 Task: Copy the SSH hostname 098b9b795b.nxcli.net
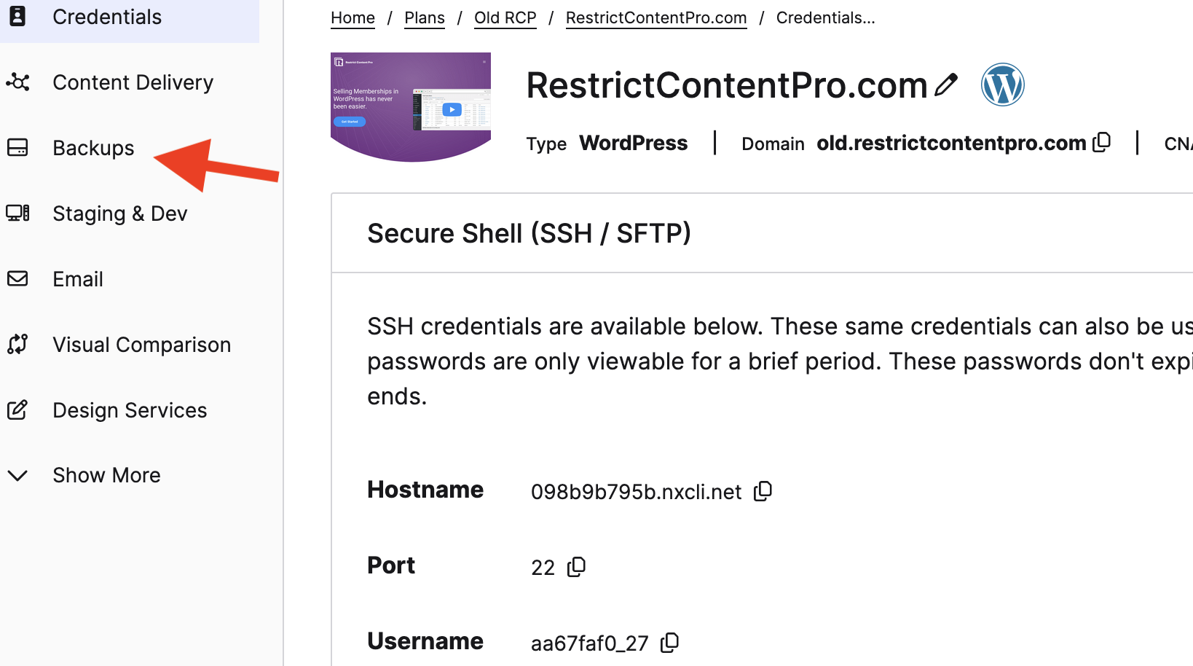[x=763, y=491]
